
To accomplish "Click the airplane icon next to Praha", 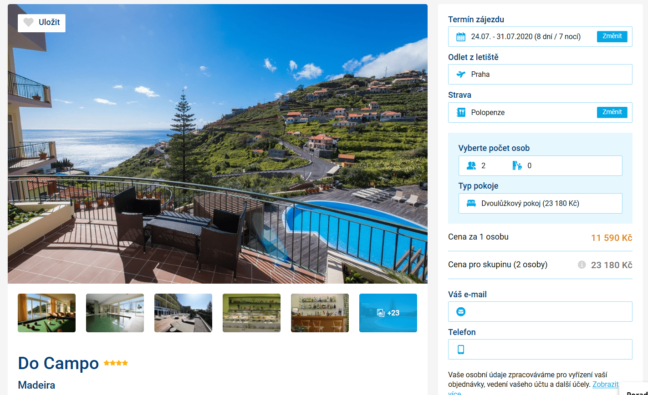I will click(x=461, y=75).
